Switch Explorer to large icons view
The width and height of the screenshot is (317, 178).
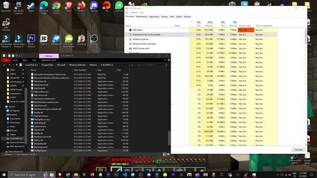[x=168, y=154]
